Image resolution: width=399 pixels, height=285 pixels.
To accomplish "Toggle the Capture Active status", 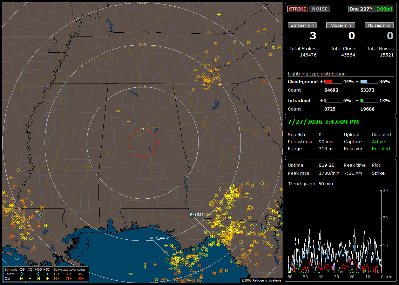I will (378, 141).
